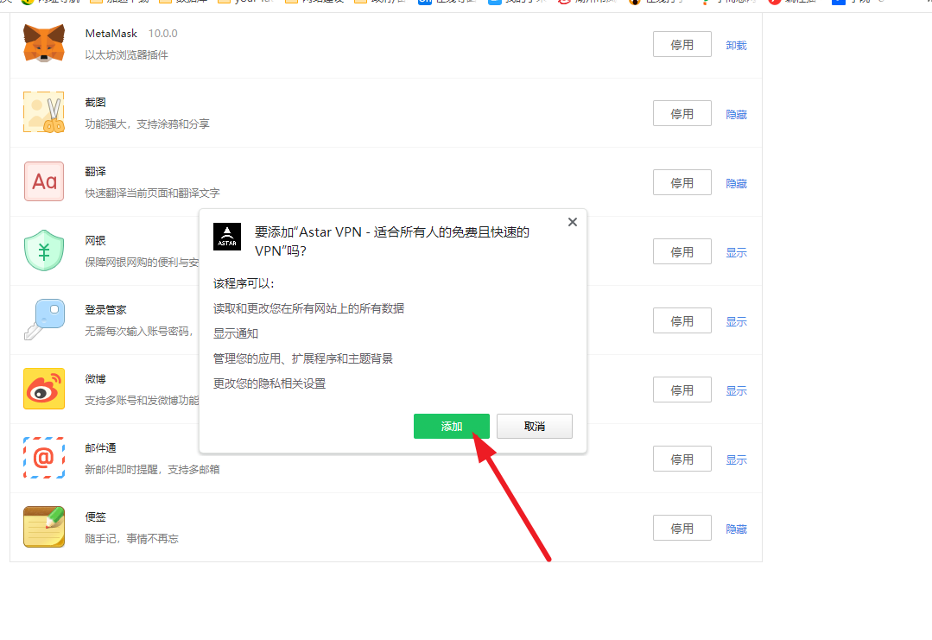This screenshot has height=640, width=932.
Task: Hide the 截图 extension via 隐藏
Action: 736,114
